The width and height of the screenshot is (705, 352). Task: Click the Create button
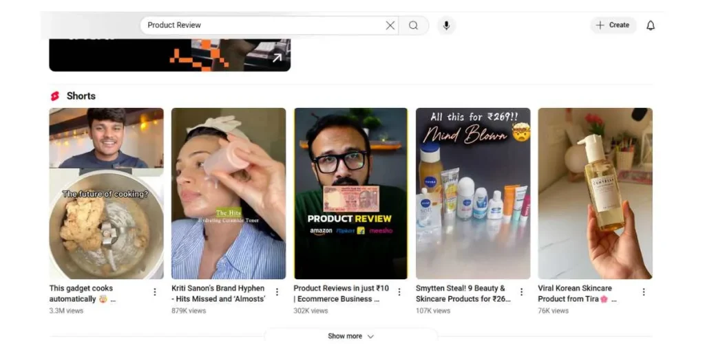[613, 25]
